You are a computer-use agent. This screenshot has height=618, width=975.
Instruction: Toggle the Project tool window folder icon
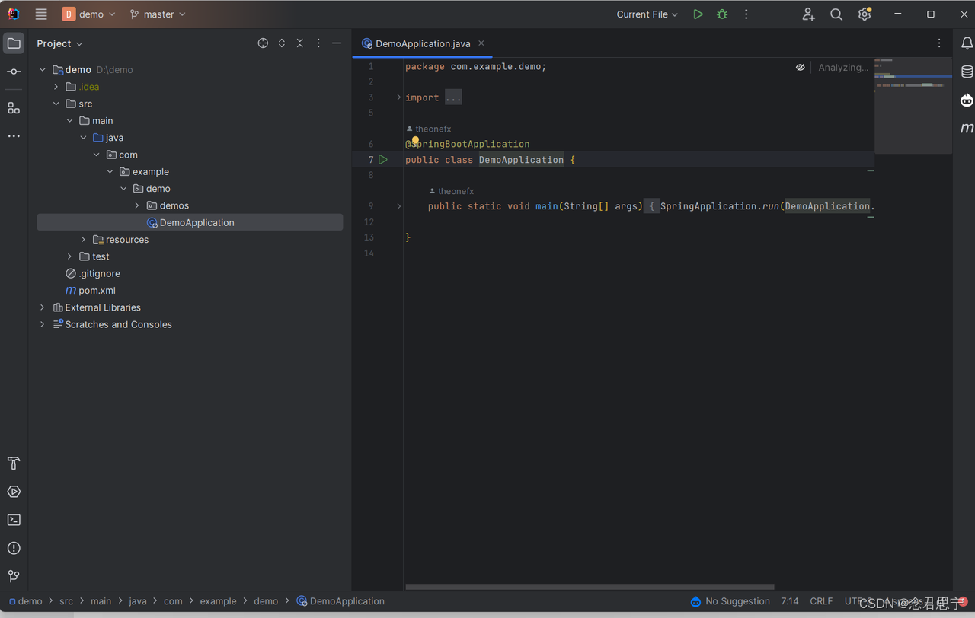point(14,43)
